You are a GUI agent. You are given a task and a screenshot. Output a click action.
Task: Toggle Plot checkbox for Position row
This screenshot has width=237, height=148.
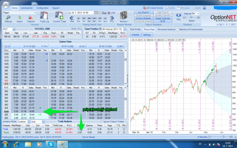[124, 129]
